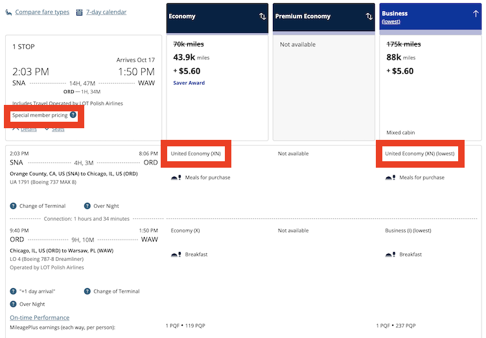Click the Arrives Oct 17 text
The height and width of the screenshot is (338, 486).
click(x=135, y=60)
